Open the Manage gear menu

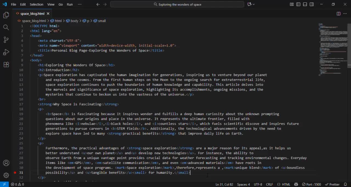pos(6,175)
